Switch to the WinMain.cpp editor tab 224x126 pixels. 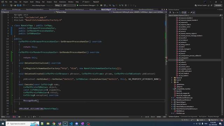coord(16,9)
